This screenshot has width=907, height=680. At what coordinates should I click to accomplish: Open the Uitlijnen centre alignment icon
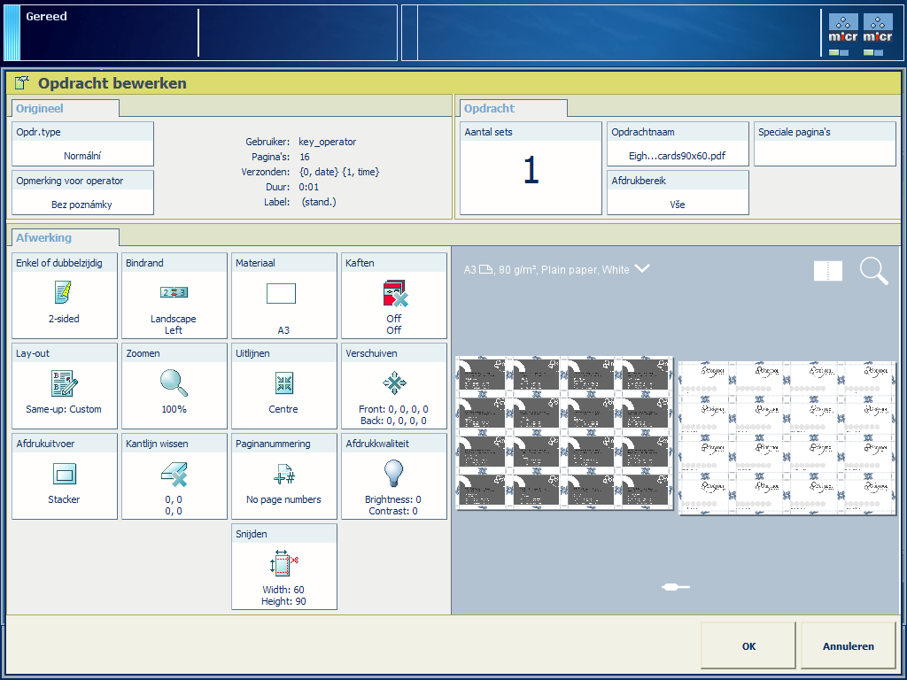pyautogui.click(x=283, y=383)
